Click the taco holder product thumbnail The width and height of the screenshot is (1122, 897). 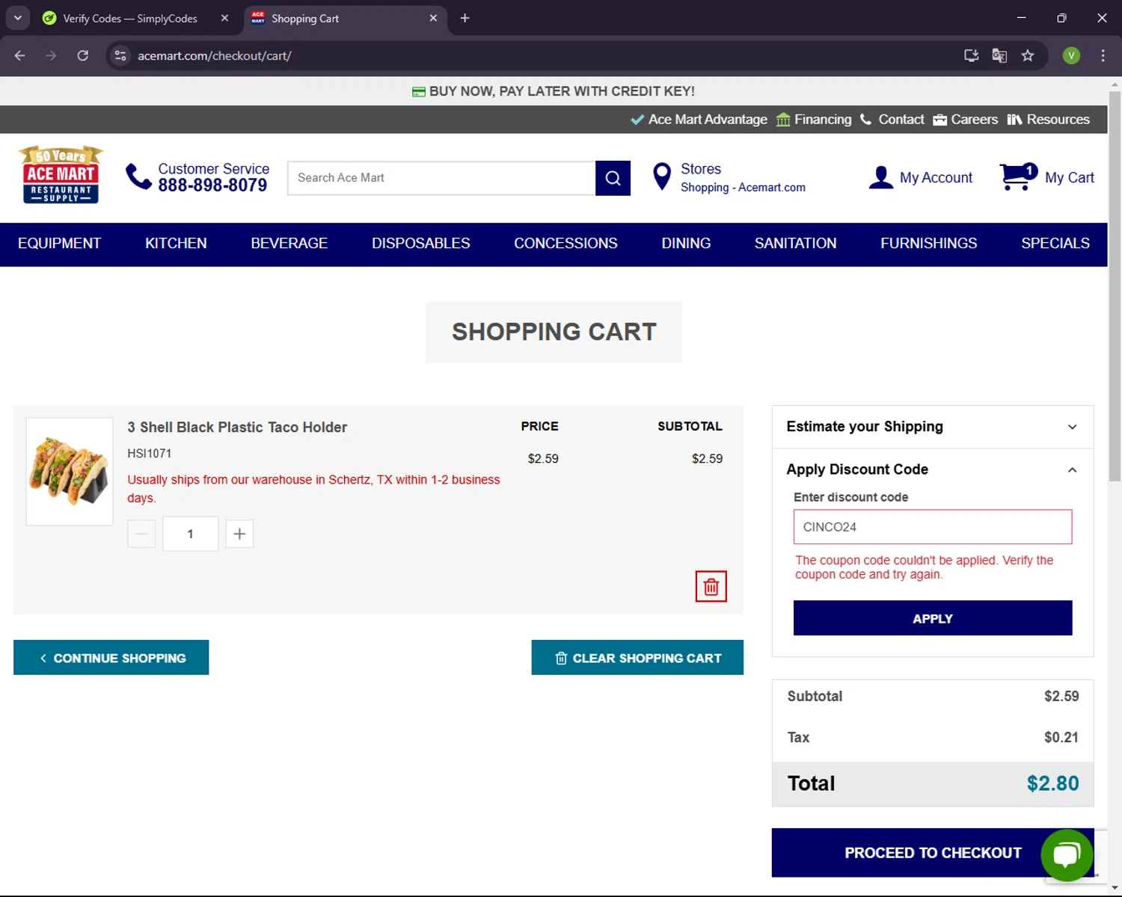(x=70, y=472)
